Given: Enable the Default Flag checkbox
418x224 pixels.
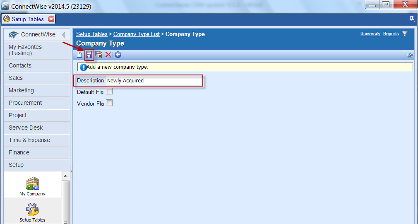Looking at the screenshot, I should (x=109, y=92).
